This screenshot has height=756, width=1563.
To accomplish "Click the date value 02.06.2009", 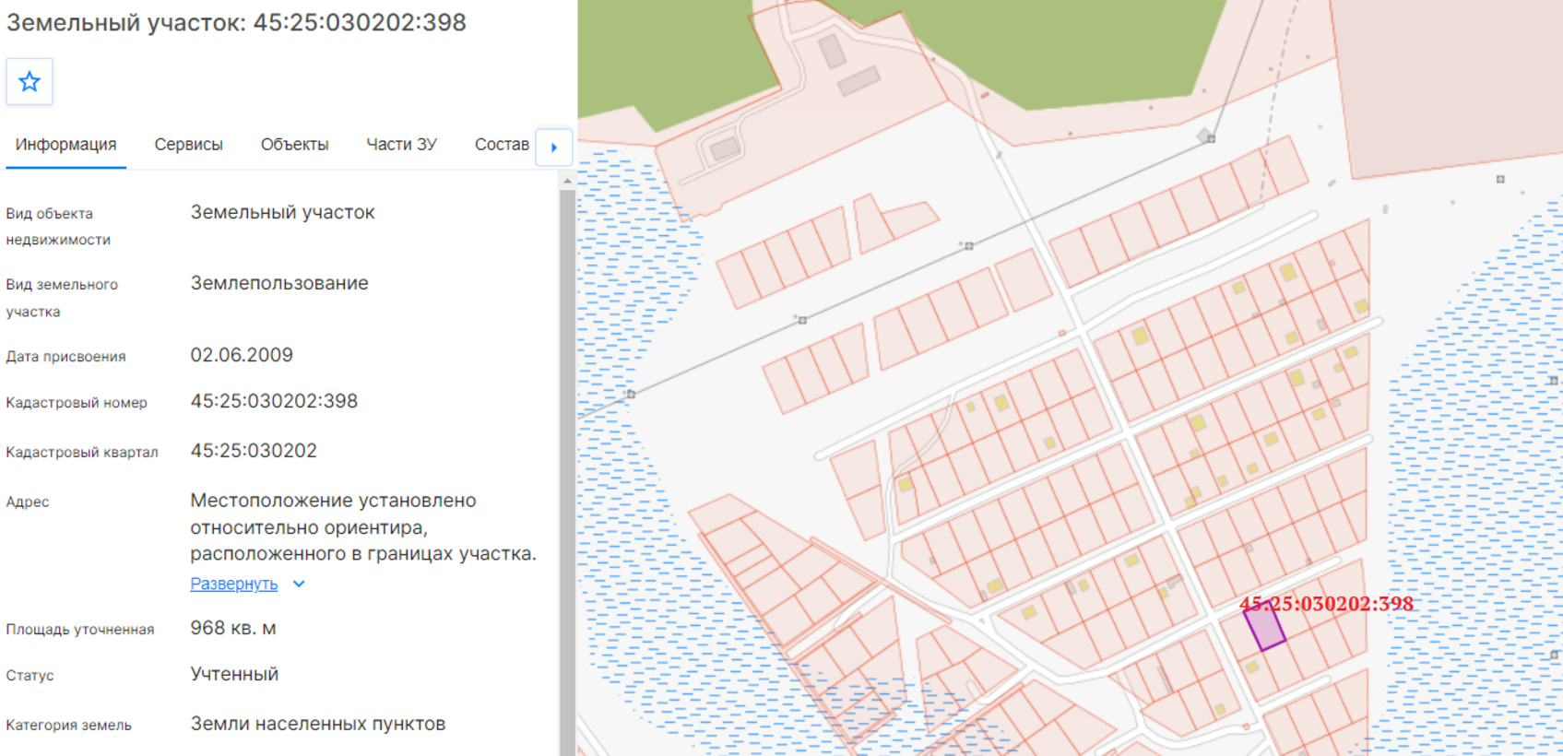I will (x=242, y=355).
